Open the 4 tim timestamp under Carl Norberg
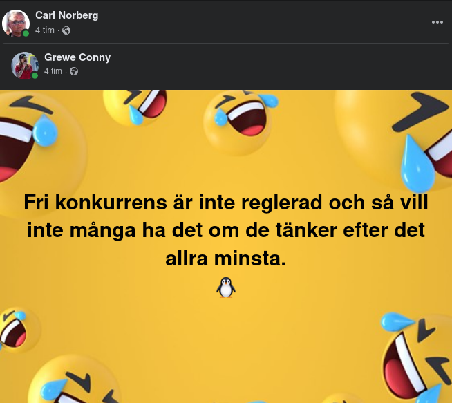Viewport: 452px width, 403px height. tap(45, 30)
